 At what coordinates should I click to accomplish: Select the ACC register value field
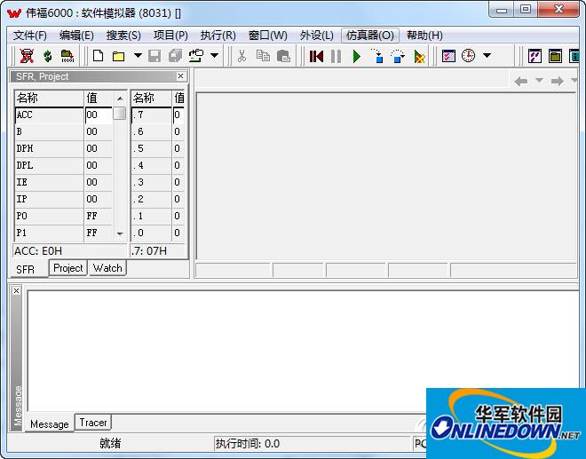pyautogui.click(x=99, y=115)
